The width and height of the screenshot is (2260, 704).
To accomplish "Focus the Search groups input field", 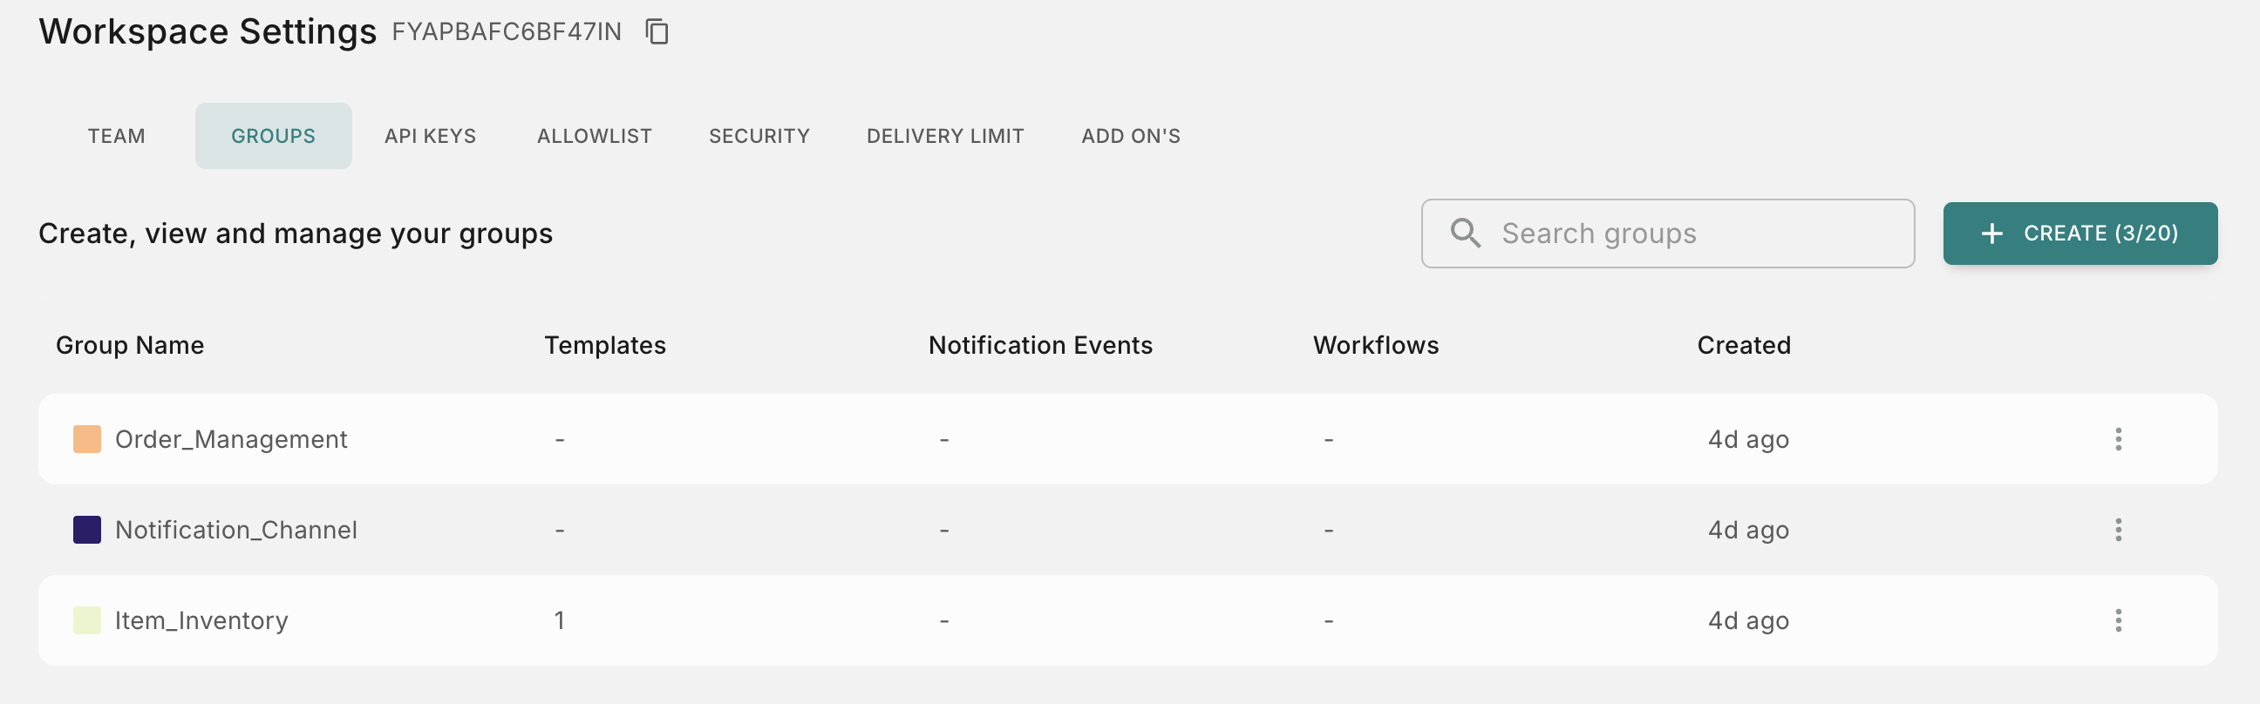I will coord(1667,234).
